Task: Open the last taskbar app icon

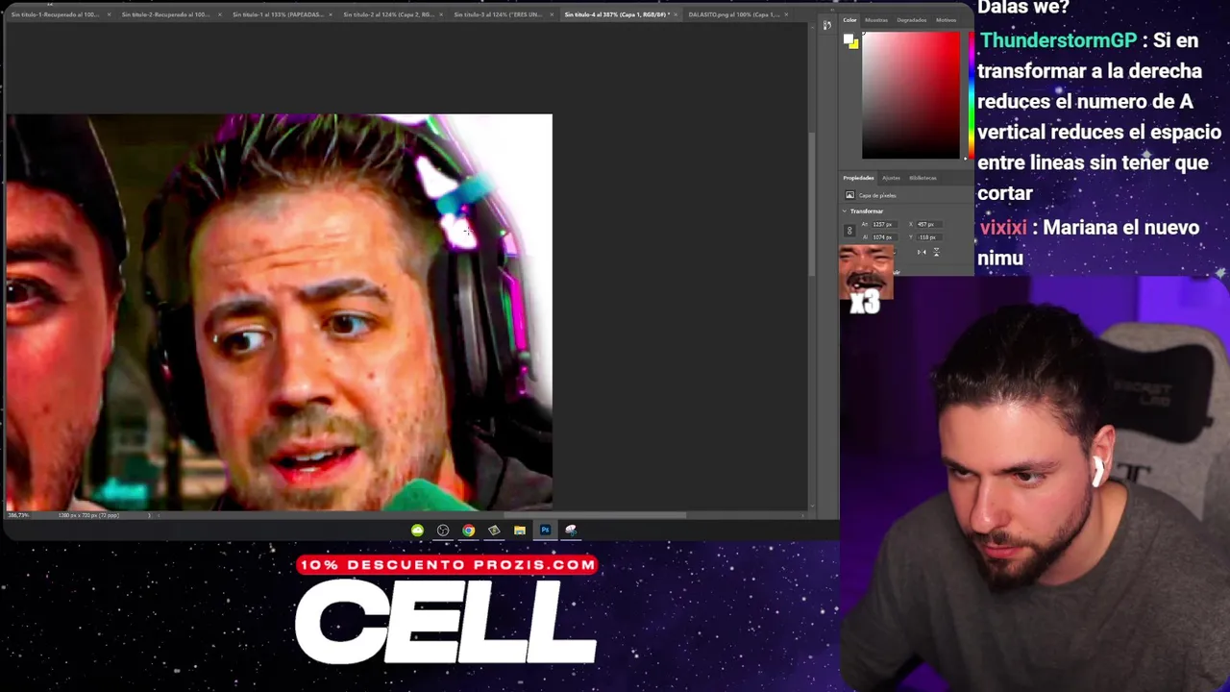Action: [571, 530]
